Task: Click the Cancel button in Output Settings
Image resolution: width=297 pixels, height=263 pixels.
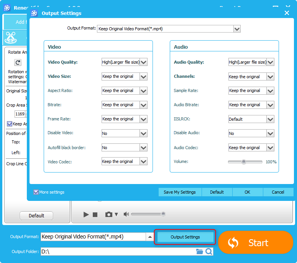Action: click(278, 192)
